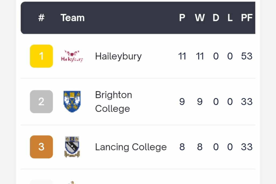Sort table by the Team column header
This screenshot has width=276, height=184.
pos(73,18)
